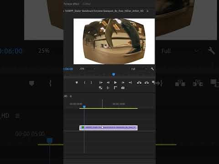Click the Extract button
This screenshot has width=219, height=164.
coord(146,82)
